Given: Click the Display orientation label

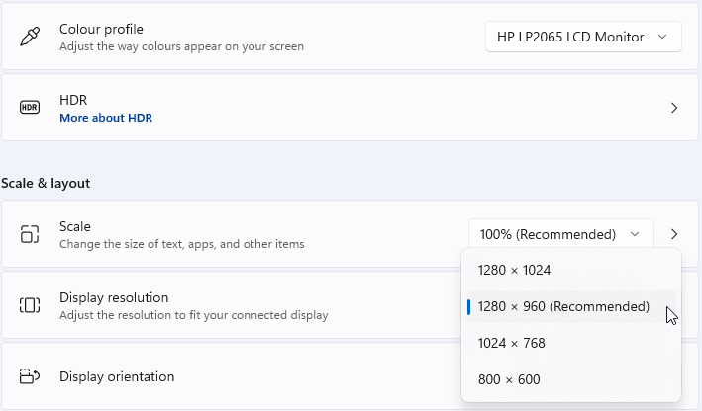Looking at the screenshot, I should point(117,376).
